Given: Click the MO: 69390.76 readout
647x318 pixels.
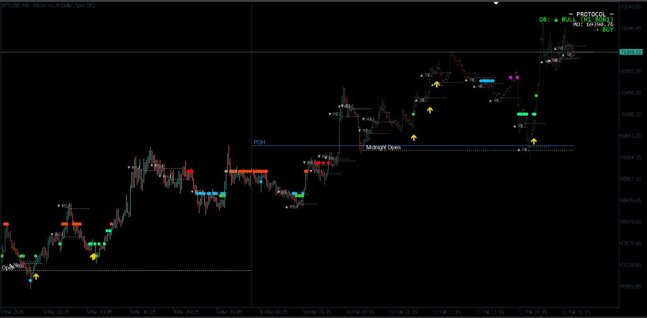Looking at the screenshot, I should pyautogui.click(x=593, y=25).
